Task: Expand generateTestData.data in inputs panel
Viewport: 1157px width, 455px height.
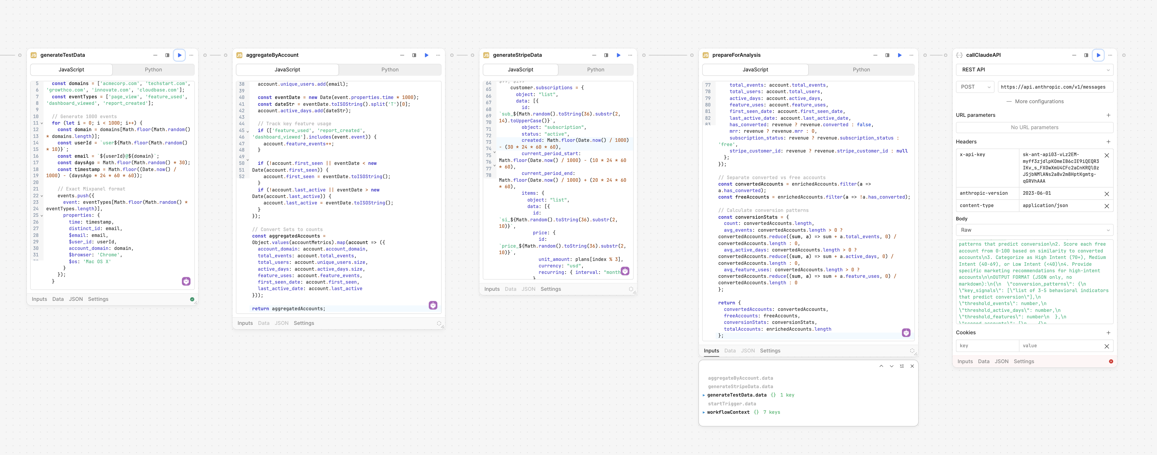Action: 704,395
